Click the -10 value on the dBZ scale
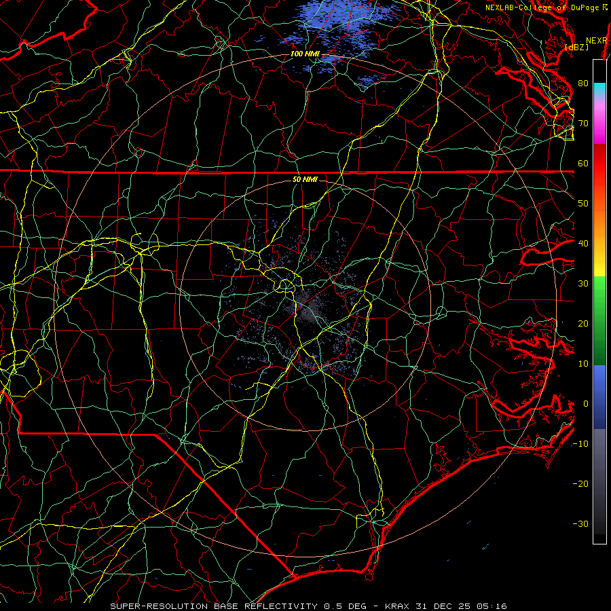Image resolution: width=611 pixels, height=611 pixels. tap(580, 443)
